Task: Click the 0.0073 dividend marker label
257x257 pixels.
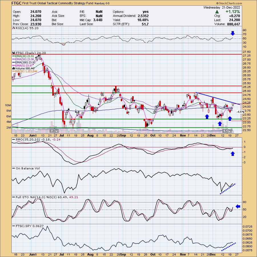Action: tap(54, 131)
